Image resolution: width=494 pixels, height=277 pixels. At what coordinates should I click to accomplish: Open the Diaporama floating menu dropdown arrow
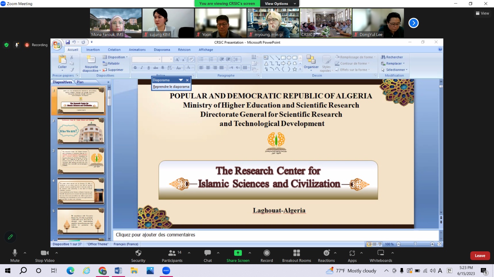pyautogui.click(x=181, y=80)
